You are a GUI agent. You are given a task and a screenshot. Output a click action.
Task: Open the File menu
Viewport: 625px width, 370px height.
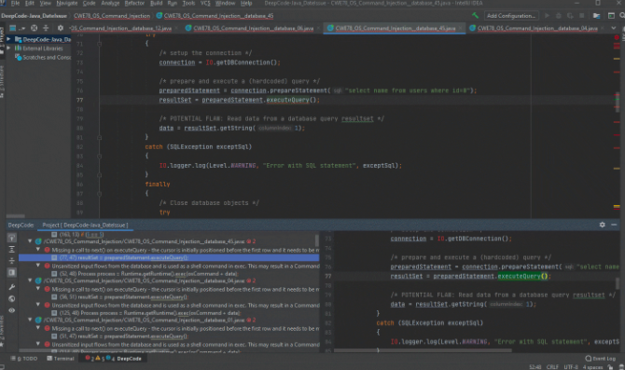15,3
